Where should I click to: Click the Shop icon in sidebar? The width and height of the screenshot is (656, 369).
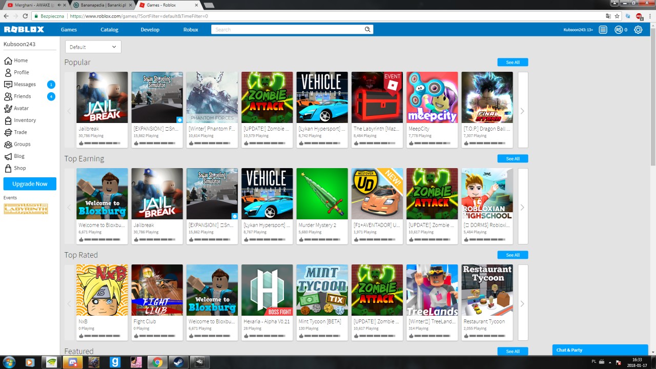click(8, 168)
